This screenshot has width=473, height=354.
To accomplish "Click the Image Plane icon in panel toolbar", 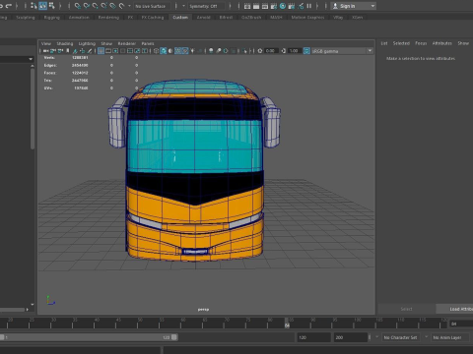I will 75,51.
